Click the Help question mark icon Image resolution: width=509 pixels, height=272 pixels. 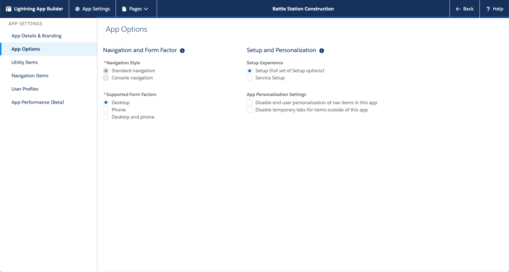(488, 9)
